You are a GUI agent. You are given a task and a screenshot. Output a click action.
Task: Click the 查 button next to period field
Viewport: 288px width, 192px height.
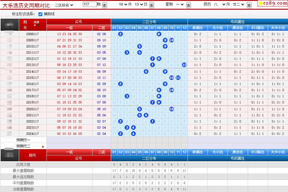pos(105,5)
